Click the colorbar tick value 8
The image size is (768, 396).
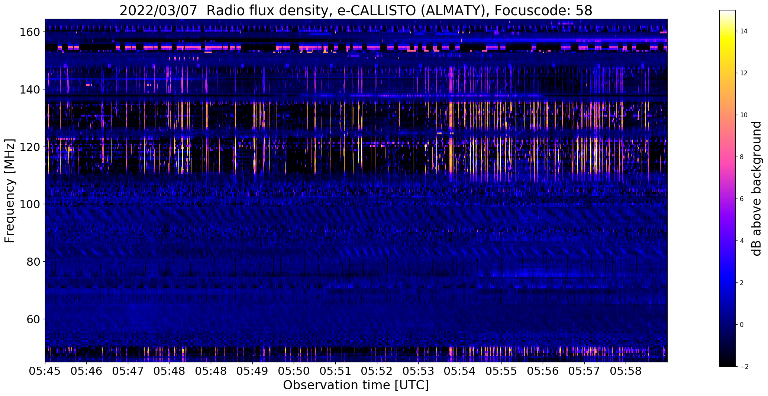click(742, 157)
